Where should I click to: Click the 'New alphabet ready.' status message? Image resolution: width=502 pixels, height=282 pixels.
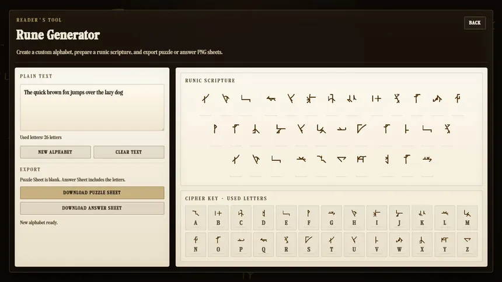point(39,223)
